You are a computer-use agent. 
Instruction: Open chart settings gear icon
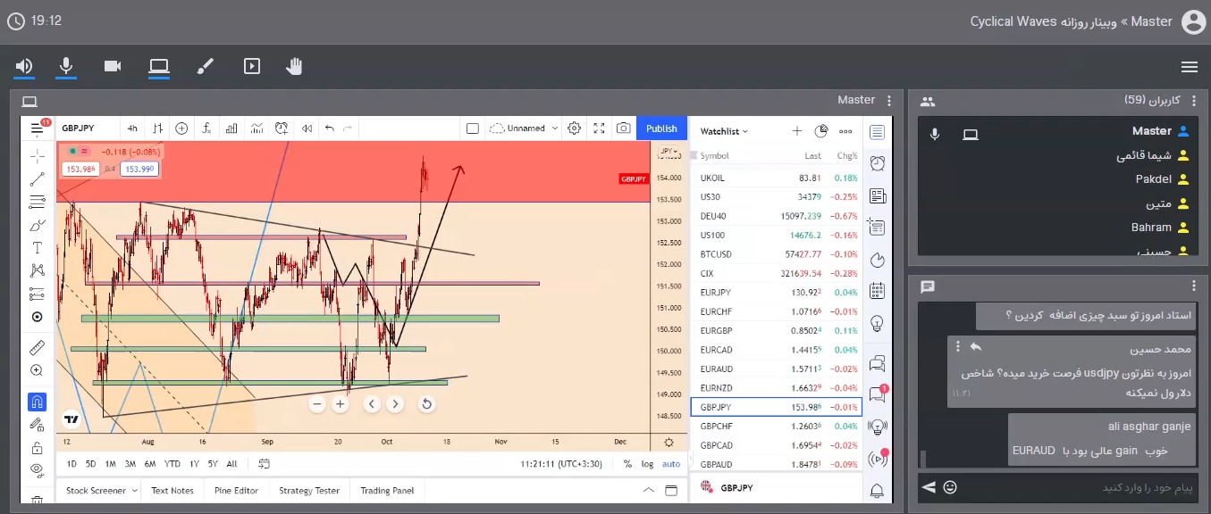574,128
